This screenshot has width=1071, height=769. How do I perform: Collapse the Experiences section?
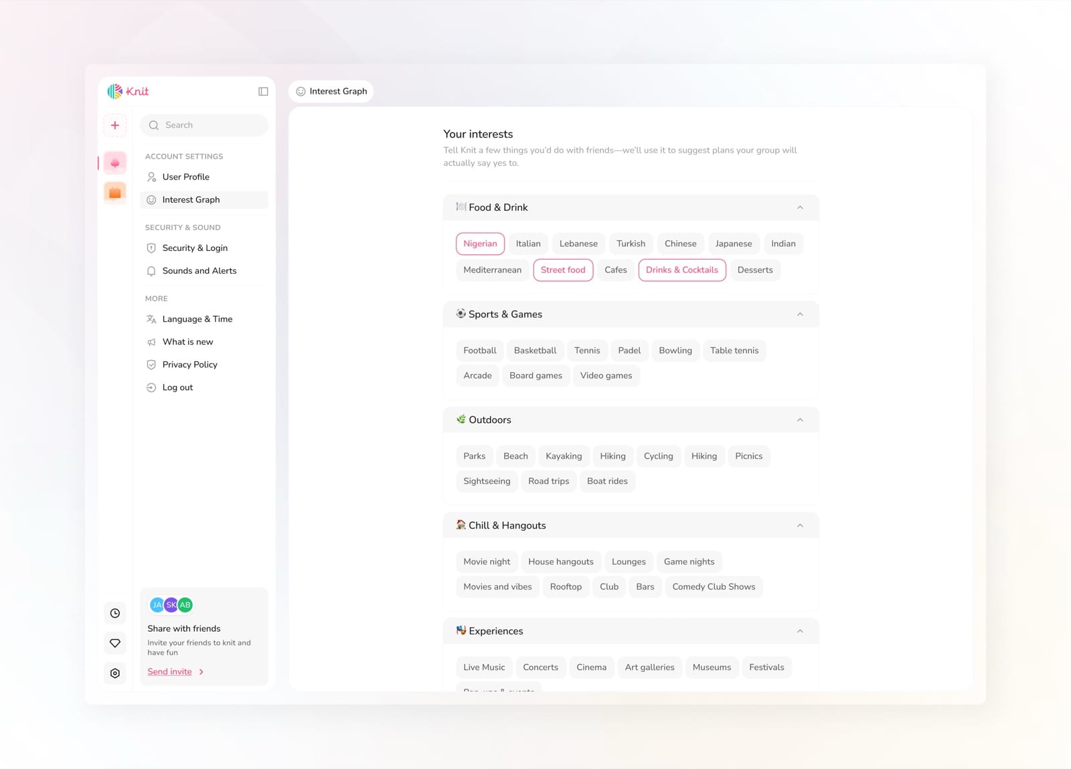coord(800,631)
